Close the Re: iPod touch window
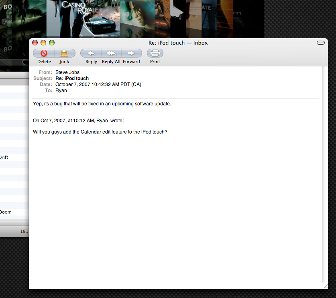 35,43
